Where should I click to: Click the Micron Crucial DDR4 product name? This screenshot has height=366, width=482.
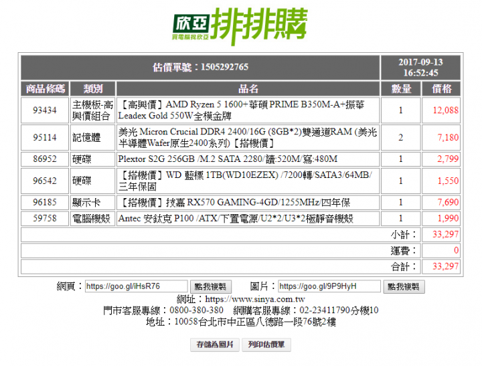[248, 137]
